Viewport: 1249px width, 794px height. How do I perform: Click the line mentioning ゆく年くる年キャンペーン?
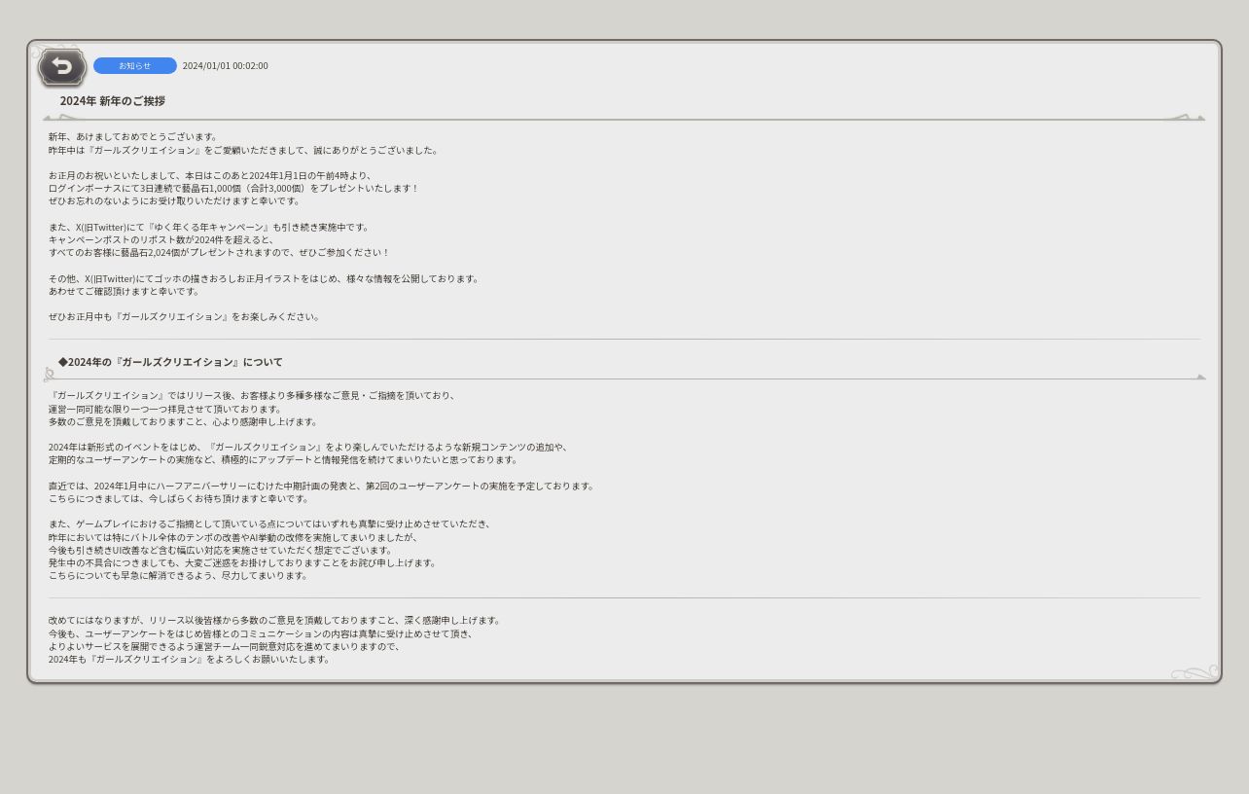tap(210, 228)
